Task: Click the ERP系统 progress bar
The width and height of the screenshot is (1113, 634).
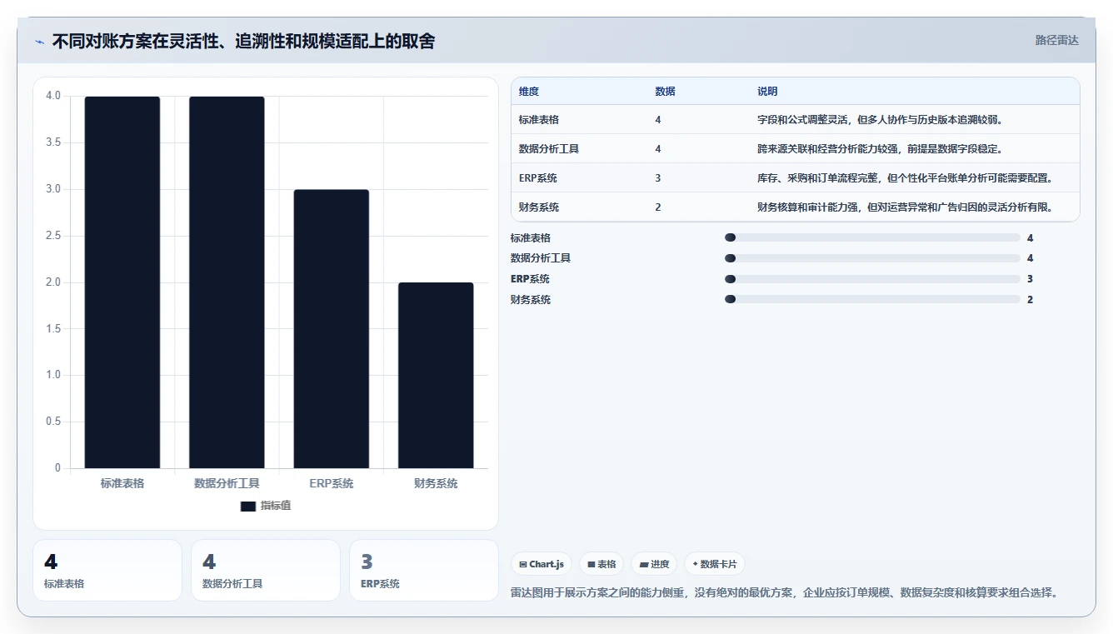Action: [872, 279]
